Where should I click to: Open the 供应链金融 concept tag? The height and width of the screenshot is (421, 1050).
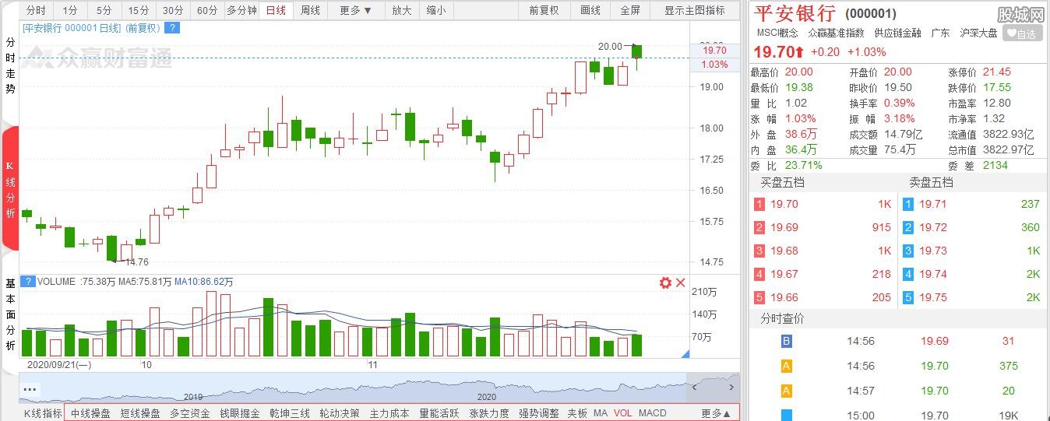tap(897, 33)
